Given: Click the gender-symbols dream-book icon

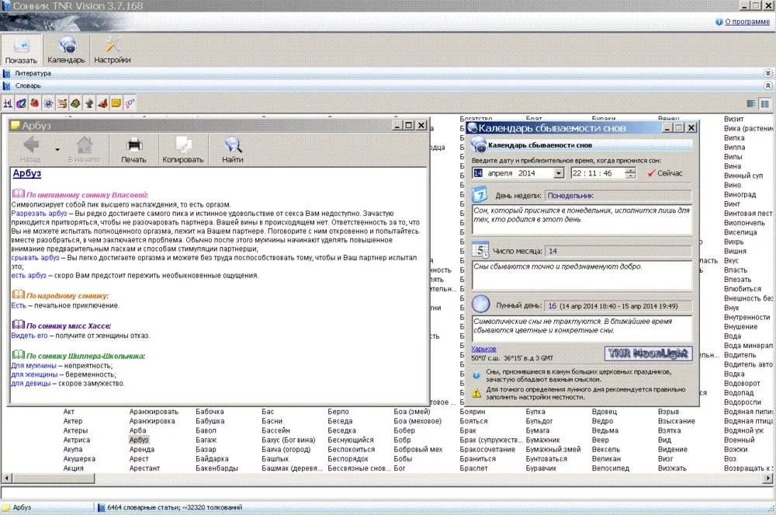Looking at the screenshot, I should pyautogui.click(x=130, y=103).
